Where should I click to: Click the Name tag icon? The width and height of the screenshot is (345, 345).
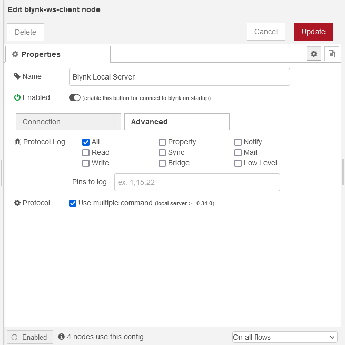click(17, 76)
